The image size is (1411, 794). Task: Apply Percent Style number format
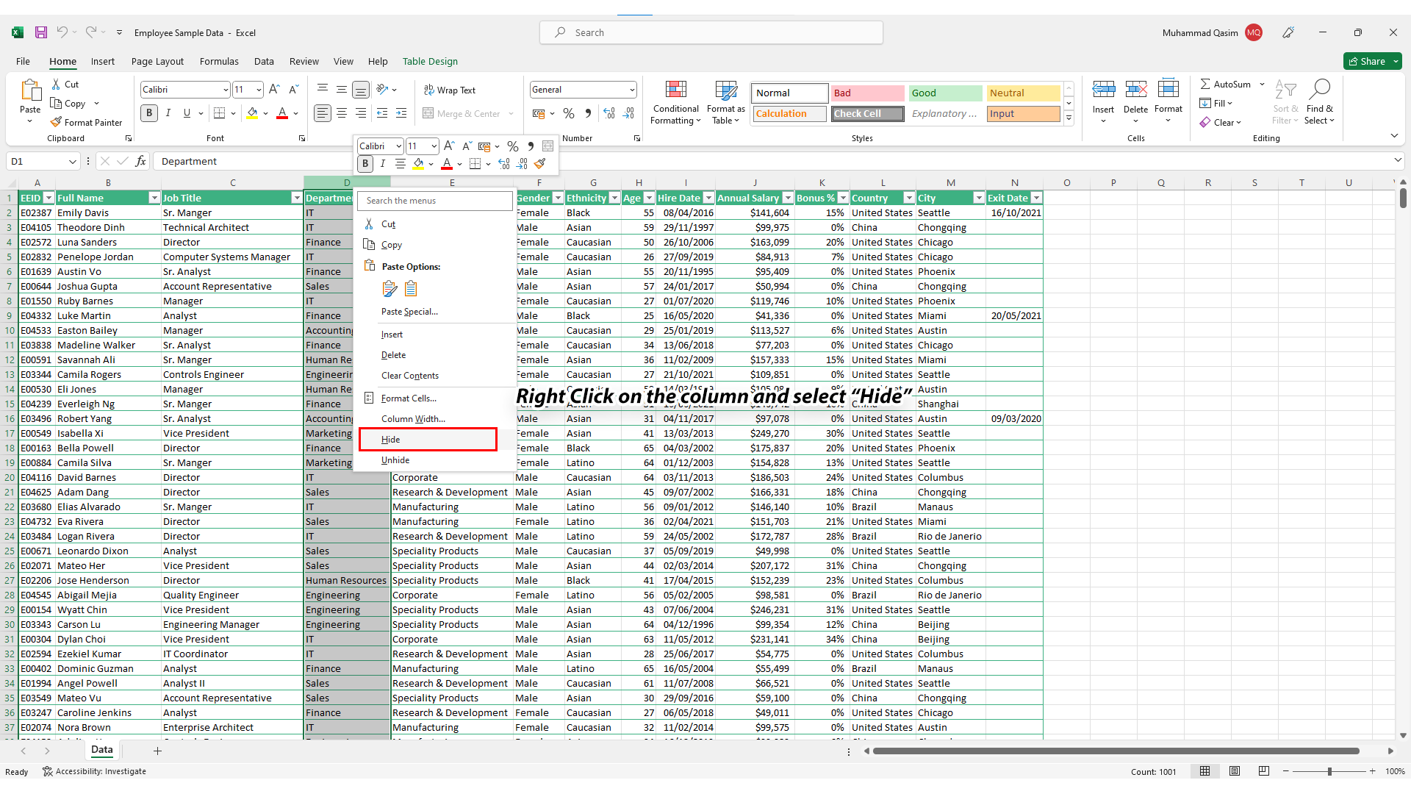pyautogui.click(x=568, y=114)
